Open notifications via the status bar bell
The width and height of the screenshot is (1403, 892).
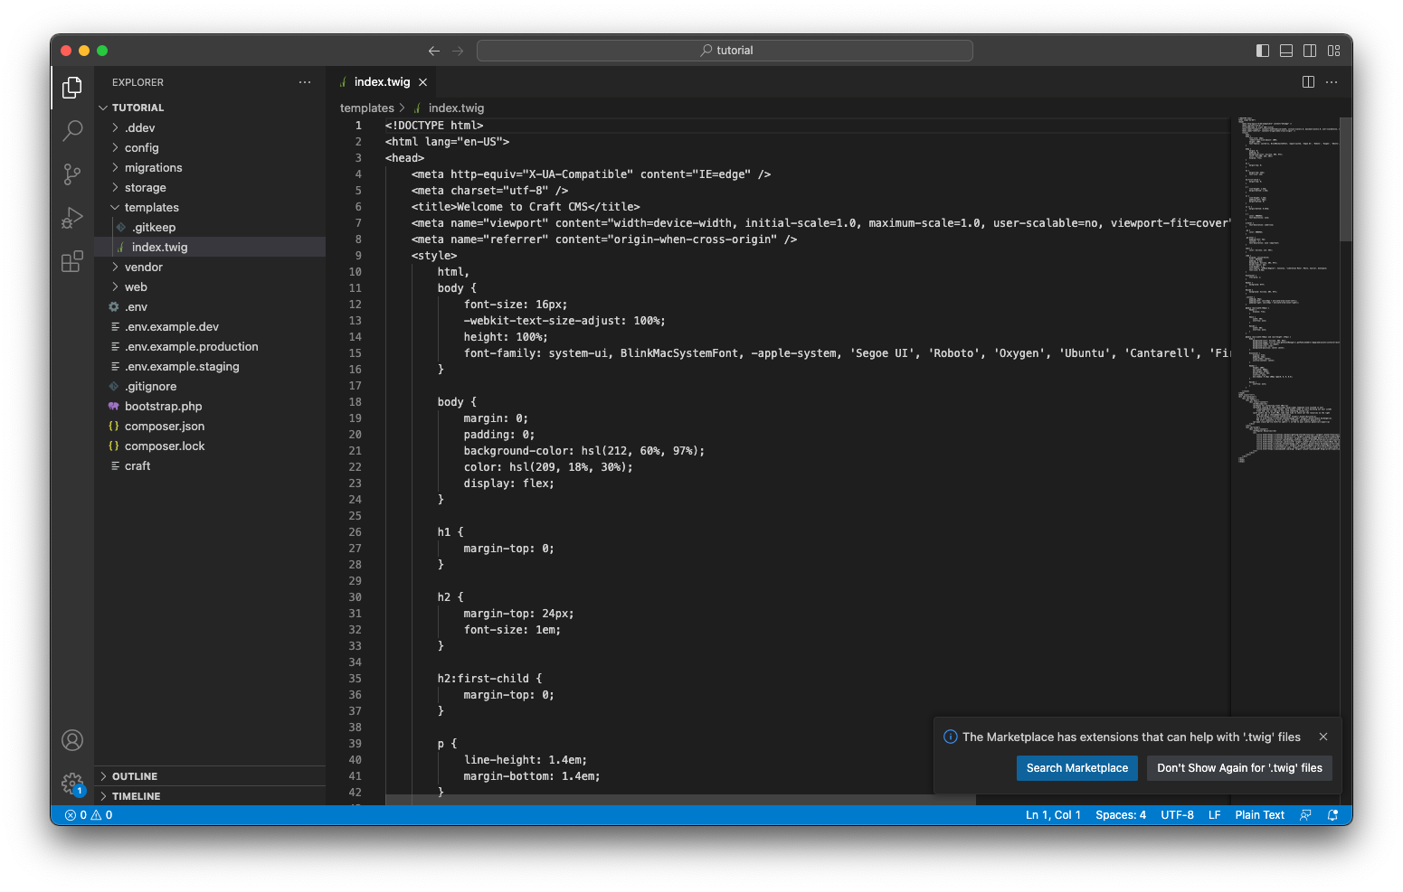pyautogui.click(x=1333, y=814)
